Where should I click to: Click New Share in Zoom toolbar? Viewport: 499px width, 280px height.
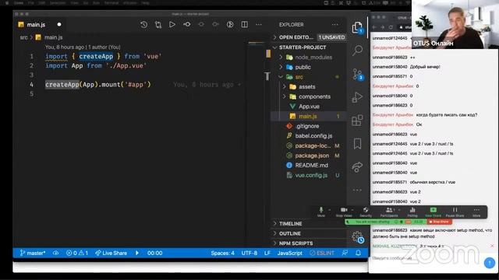[434, 212]
